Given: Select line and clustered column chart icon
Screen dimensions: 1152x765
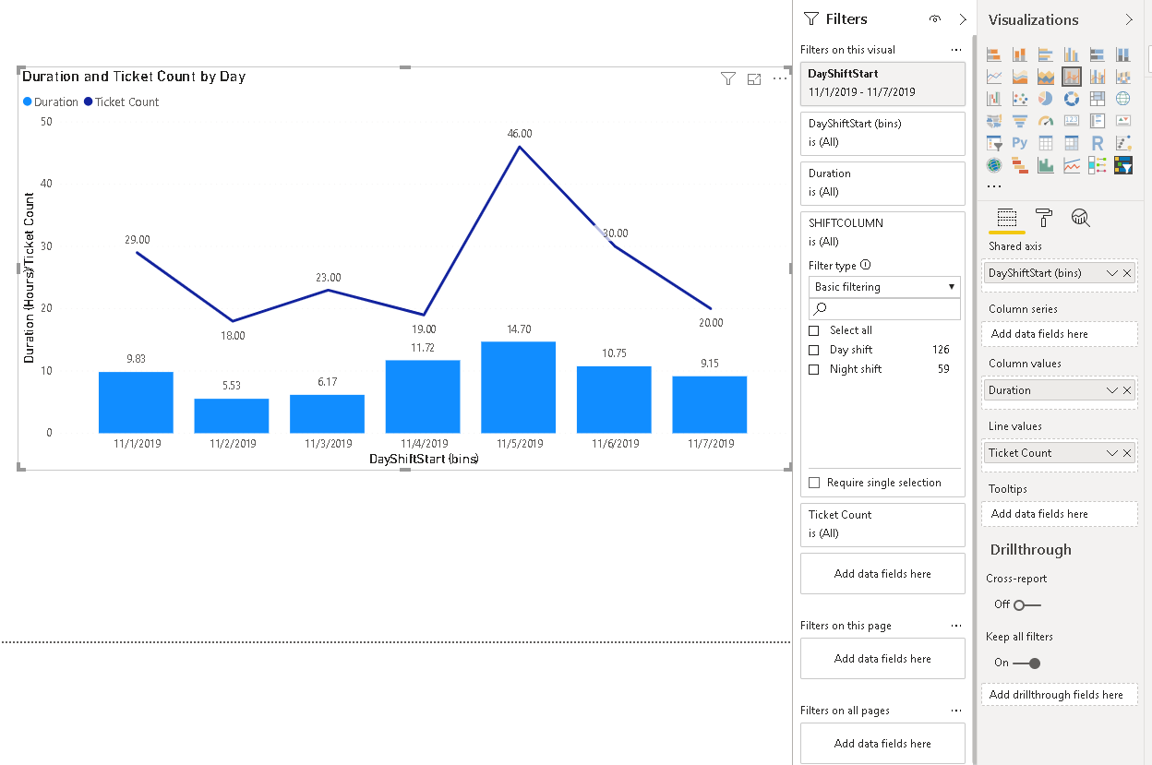Looking at the screenshot, I should point(1098,77).
